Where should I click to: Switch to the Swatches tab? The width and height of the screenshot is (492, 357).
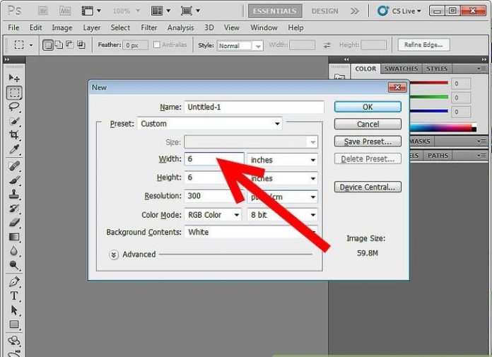[401, 69]
